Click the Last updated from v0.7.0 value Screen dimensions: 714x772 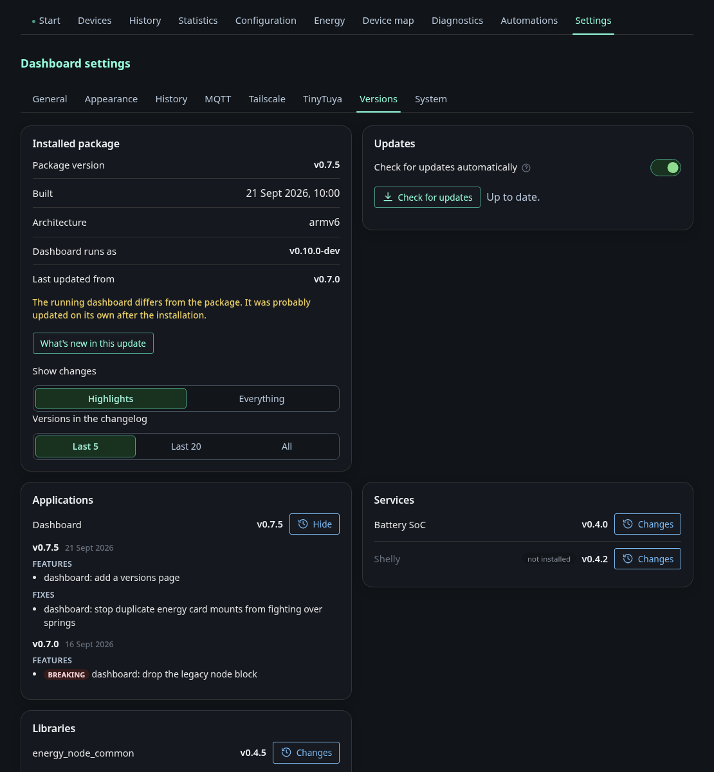[x=327, y=279]
